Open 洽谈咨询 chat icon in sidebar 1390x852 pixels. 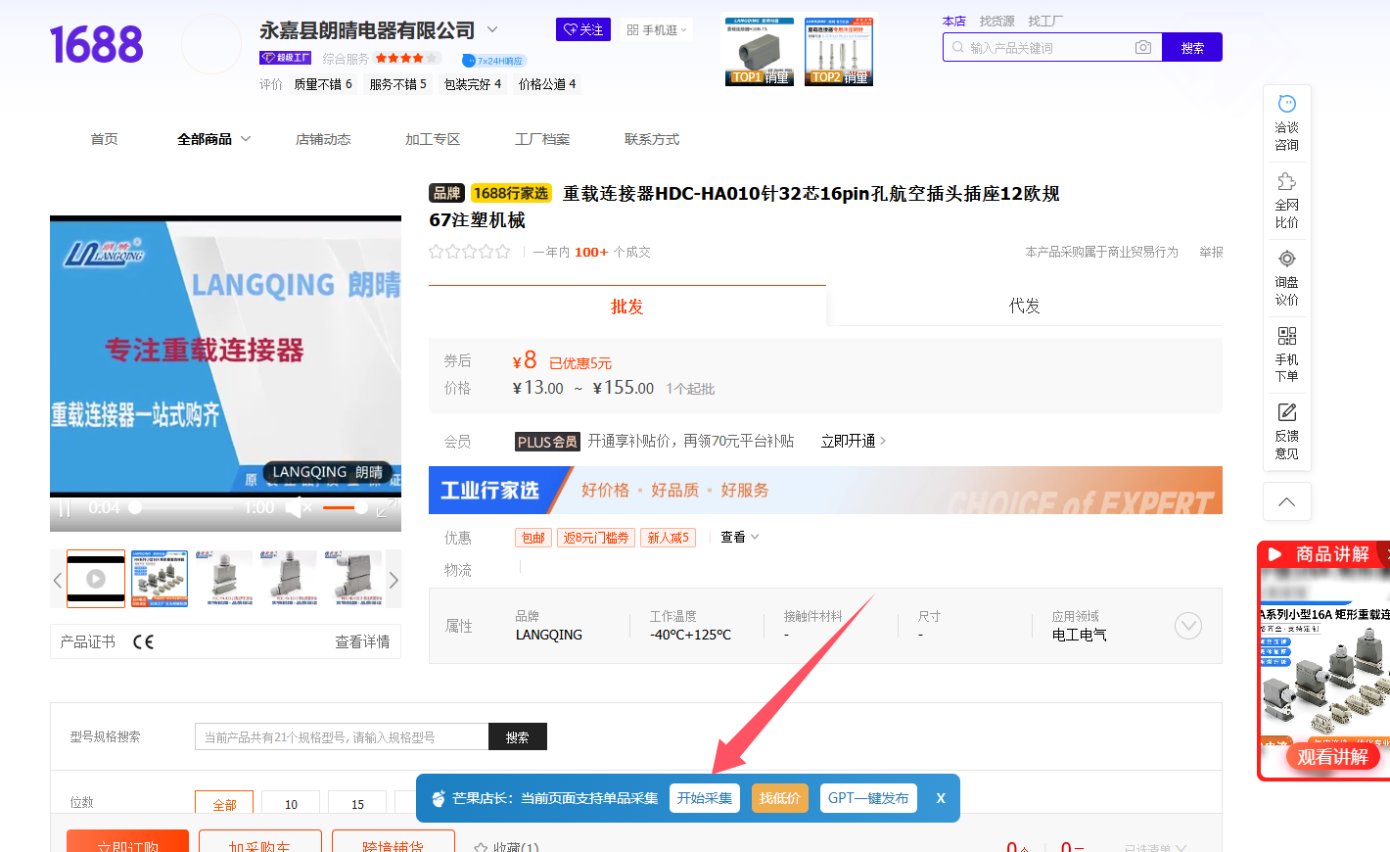coord(1286,103)
